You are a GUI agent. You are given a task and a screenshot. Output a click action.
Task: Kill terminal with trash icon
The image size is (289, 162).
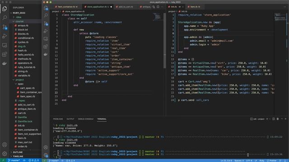pyautogui.click(x=278, y=119)
